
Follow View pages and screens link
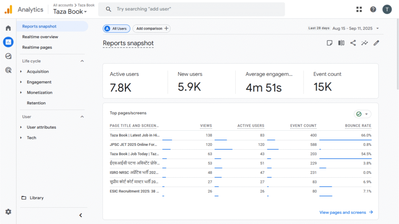343,212
